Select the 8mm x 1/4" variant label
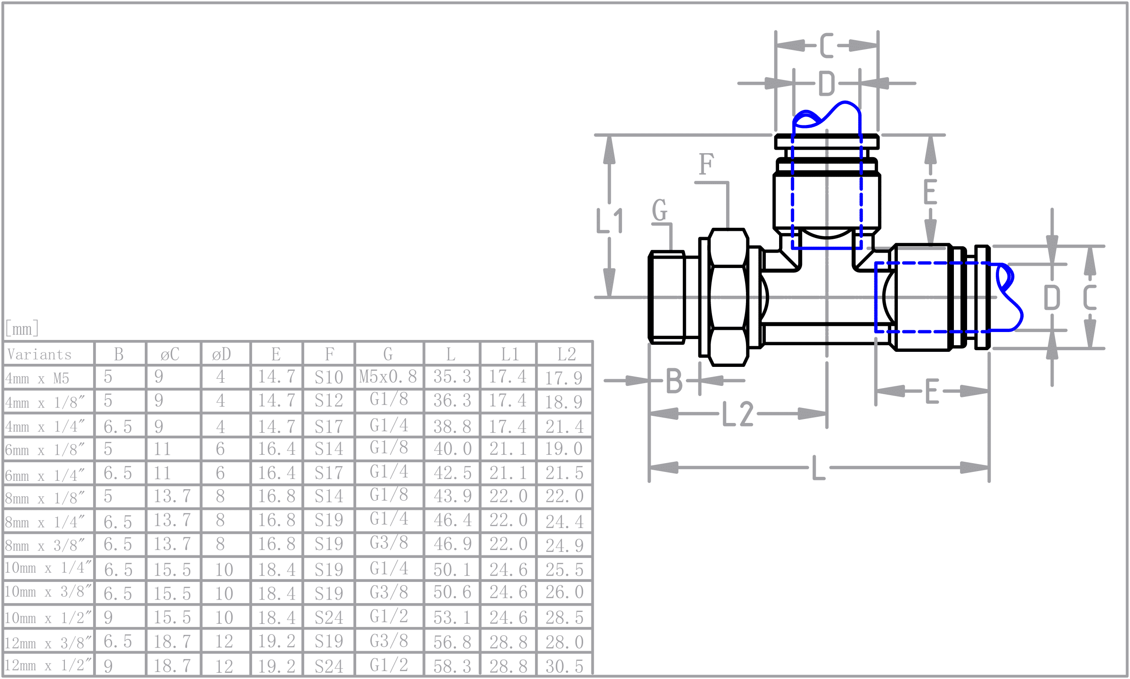Viewport: 1130px width, 679px height. [x=45, y=522]
